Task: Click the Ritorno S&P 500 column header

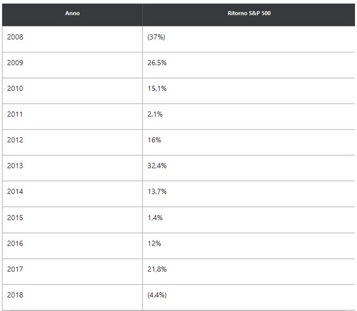Action: tap(249, 13)
